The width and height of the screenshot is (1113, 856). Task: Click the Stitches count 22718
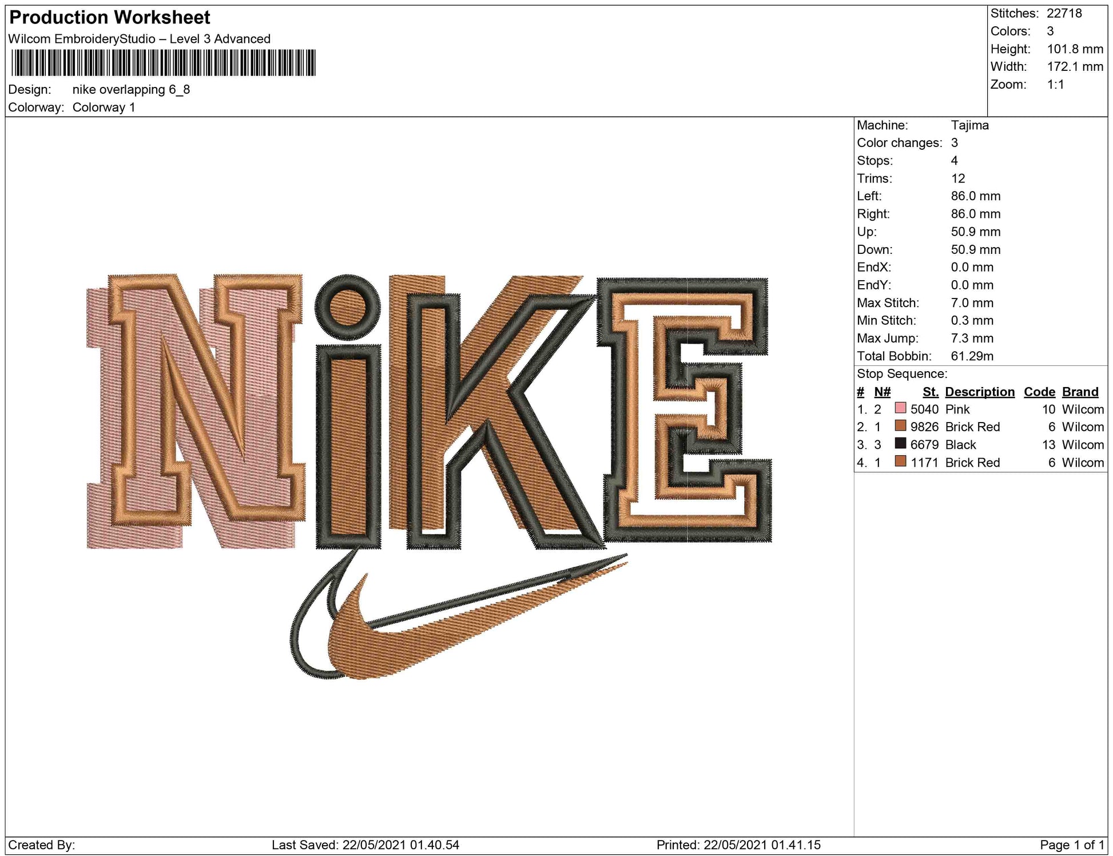tap(1064, 13)
